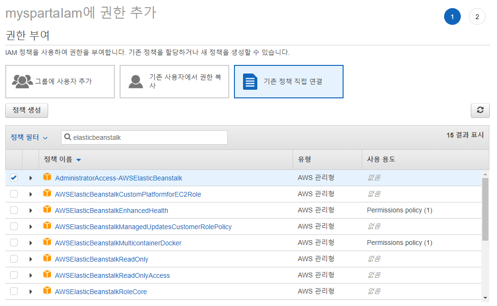Open AWSElasticBeanstalkRoleCore policy link
The height and width of the screenshot is (306, 497).
(x=101, y=292)
